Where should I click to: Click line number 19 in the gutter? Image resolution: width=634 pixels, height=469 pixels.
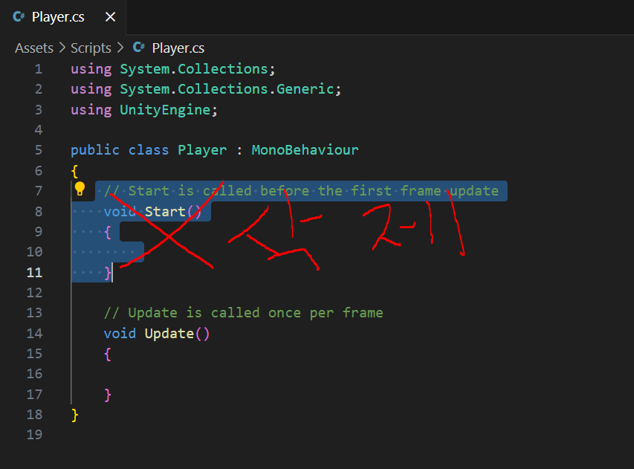35,435
